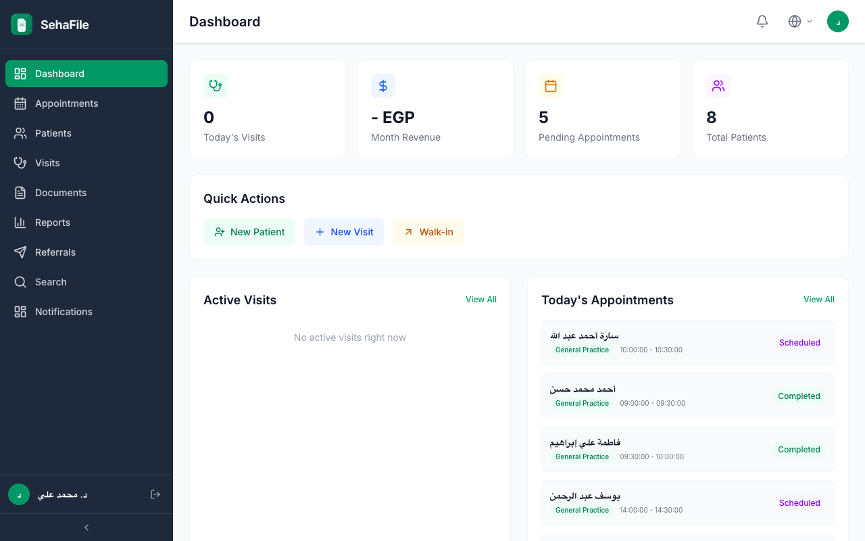Click the Patients people icon in the sidebar
The image size is (865, 541).
(20, 133)
